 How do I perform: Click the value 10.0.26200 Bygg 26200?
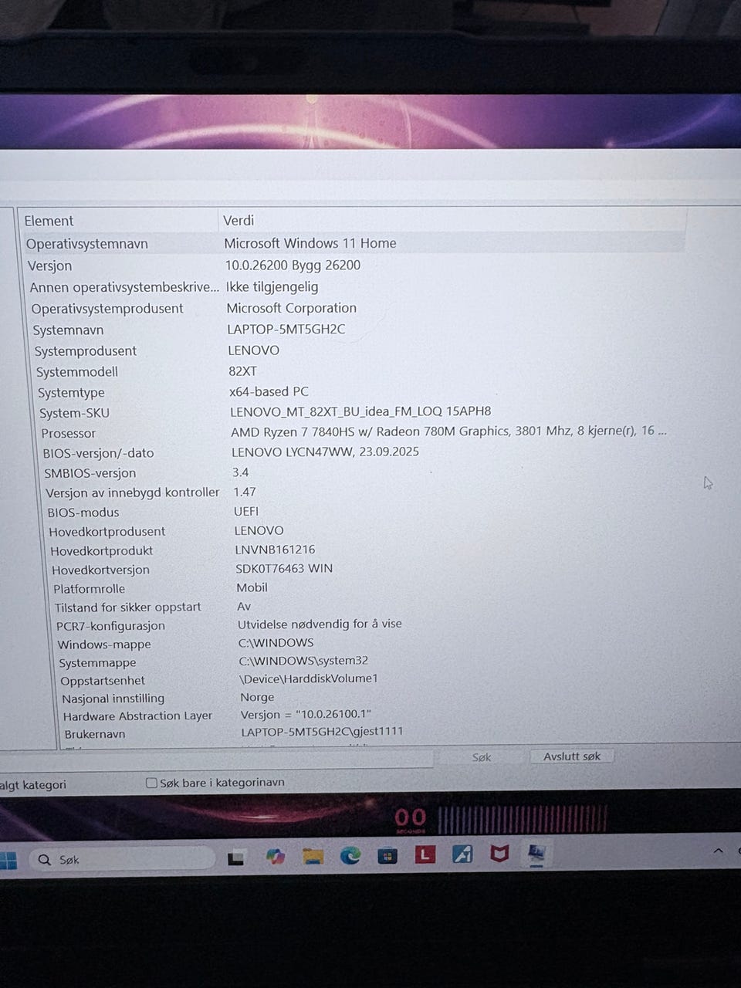pyautogui.click(x=293, y=265)
